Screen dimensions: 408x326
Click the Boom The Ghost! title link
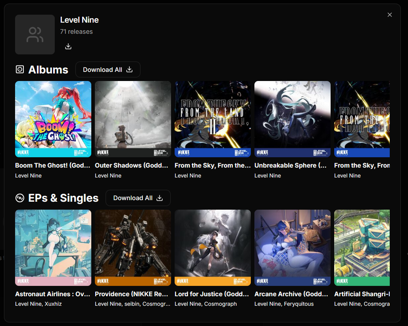click(53, 165)
